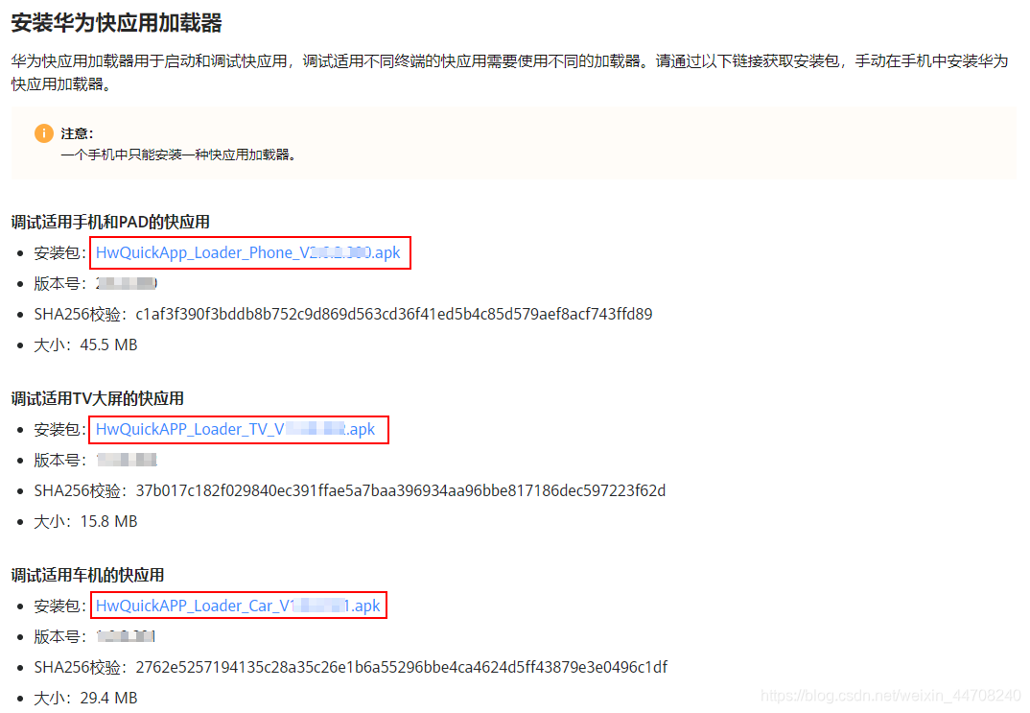Open the HwQuickAPP_Loader_TV apk link
This screenshot has width=1030, height=713.
[x=235, y=430]
